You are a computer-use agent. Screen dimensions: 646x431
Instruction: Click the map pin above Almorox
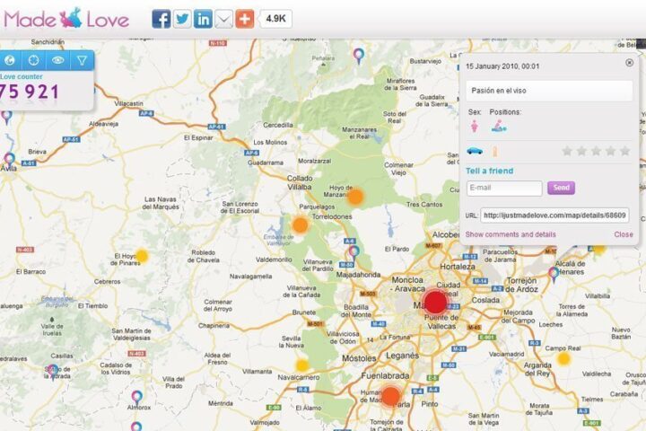136,399
